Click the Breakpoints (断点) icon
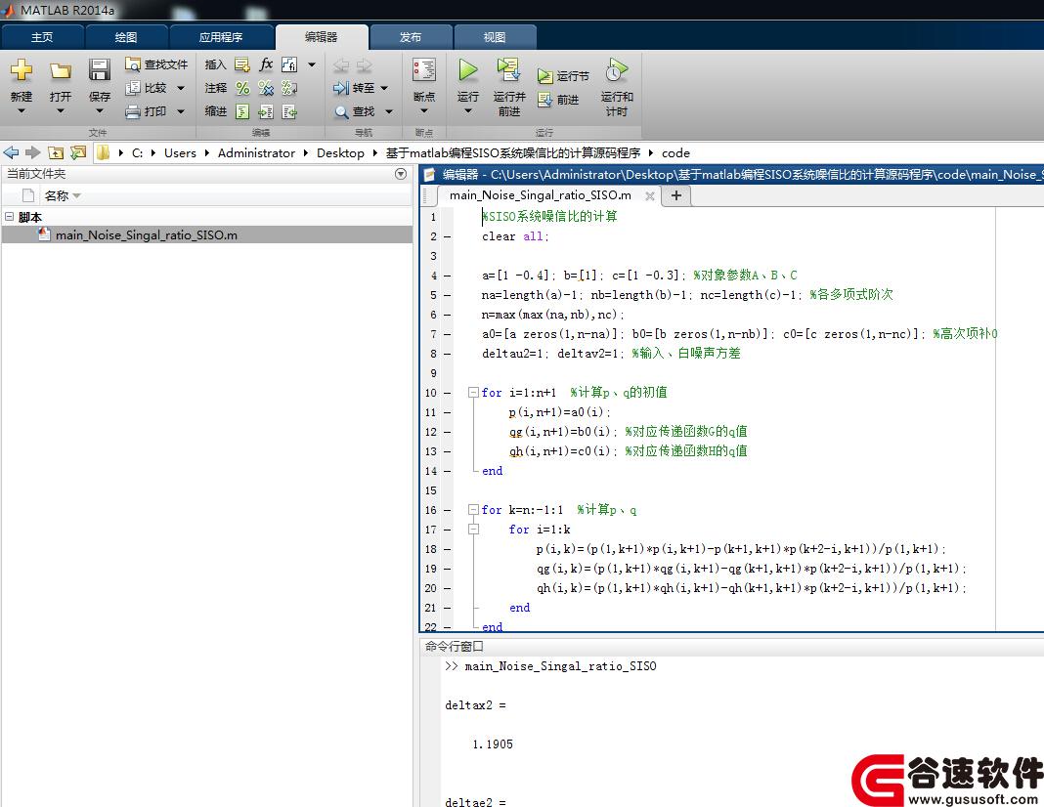This screenshot has height=807, width=1044. (x=424, y=71)
